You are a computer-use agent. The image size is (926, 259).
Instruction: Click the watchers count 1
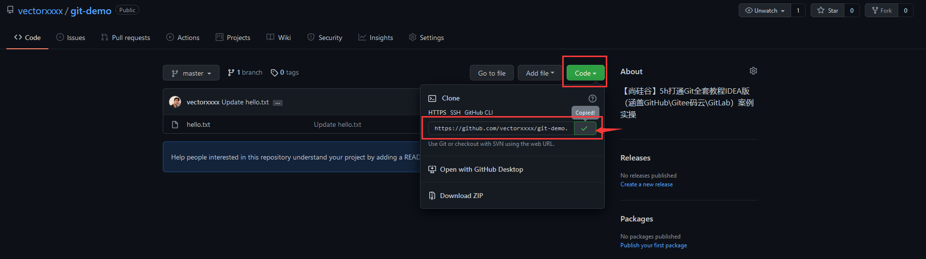click(x=798, y=10)
